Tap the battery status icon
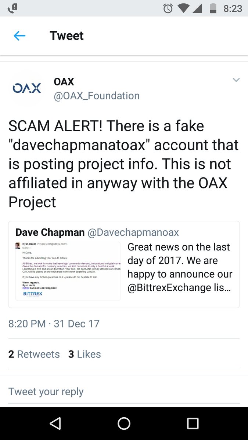Screen dimensions: 248x440 tap(213, 8)
